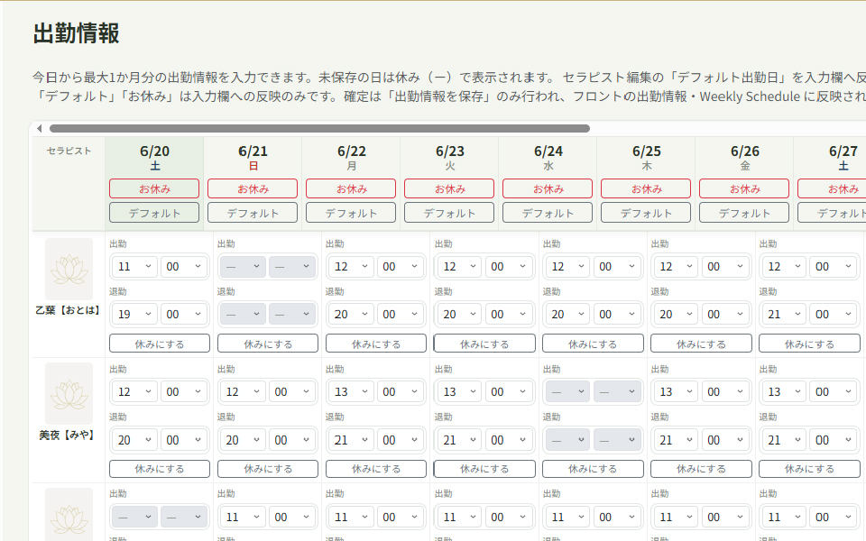This screenshot has width=866, height=541.
Task: Open the blank 出勤 minute dropdown below 美夜's row
Action: pos(184,517)
